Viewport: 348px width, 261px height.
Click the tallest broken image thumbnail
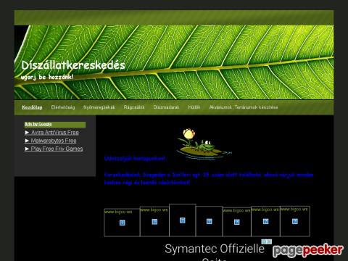pyautogui.click(x=183, y=220)
